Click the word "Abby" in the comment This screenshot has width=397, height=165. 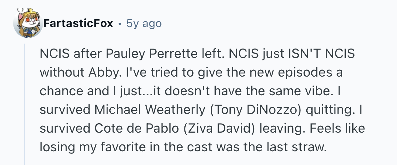pyautogui.click(x=102, y=73)
